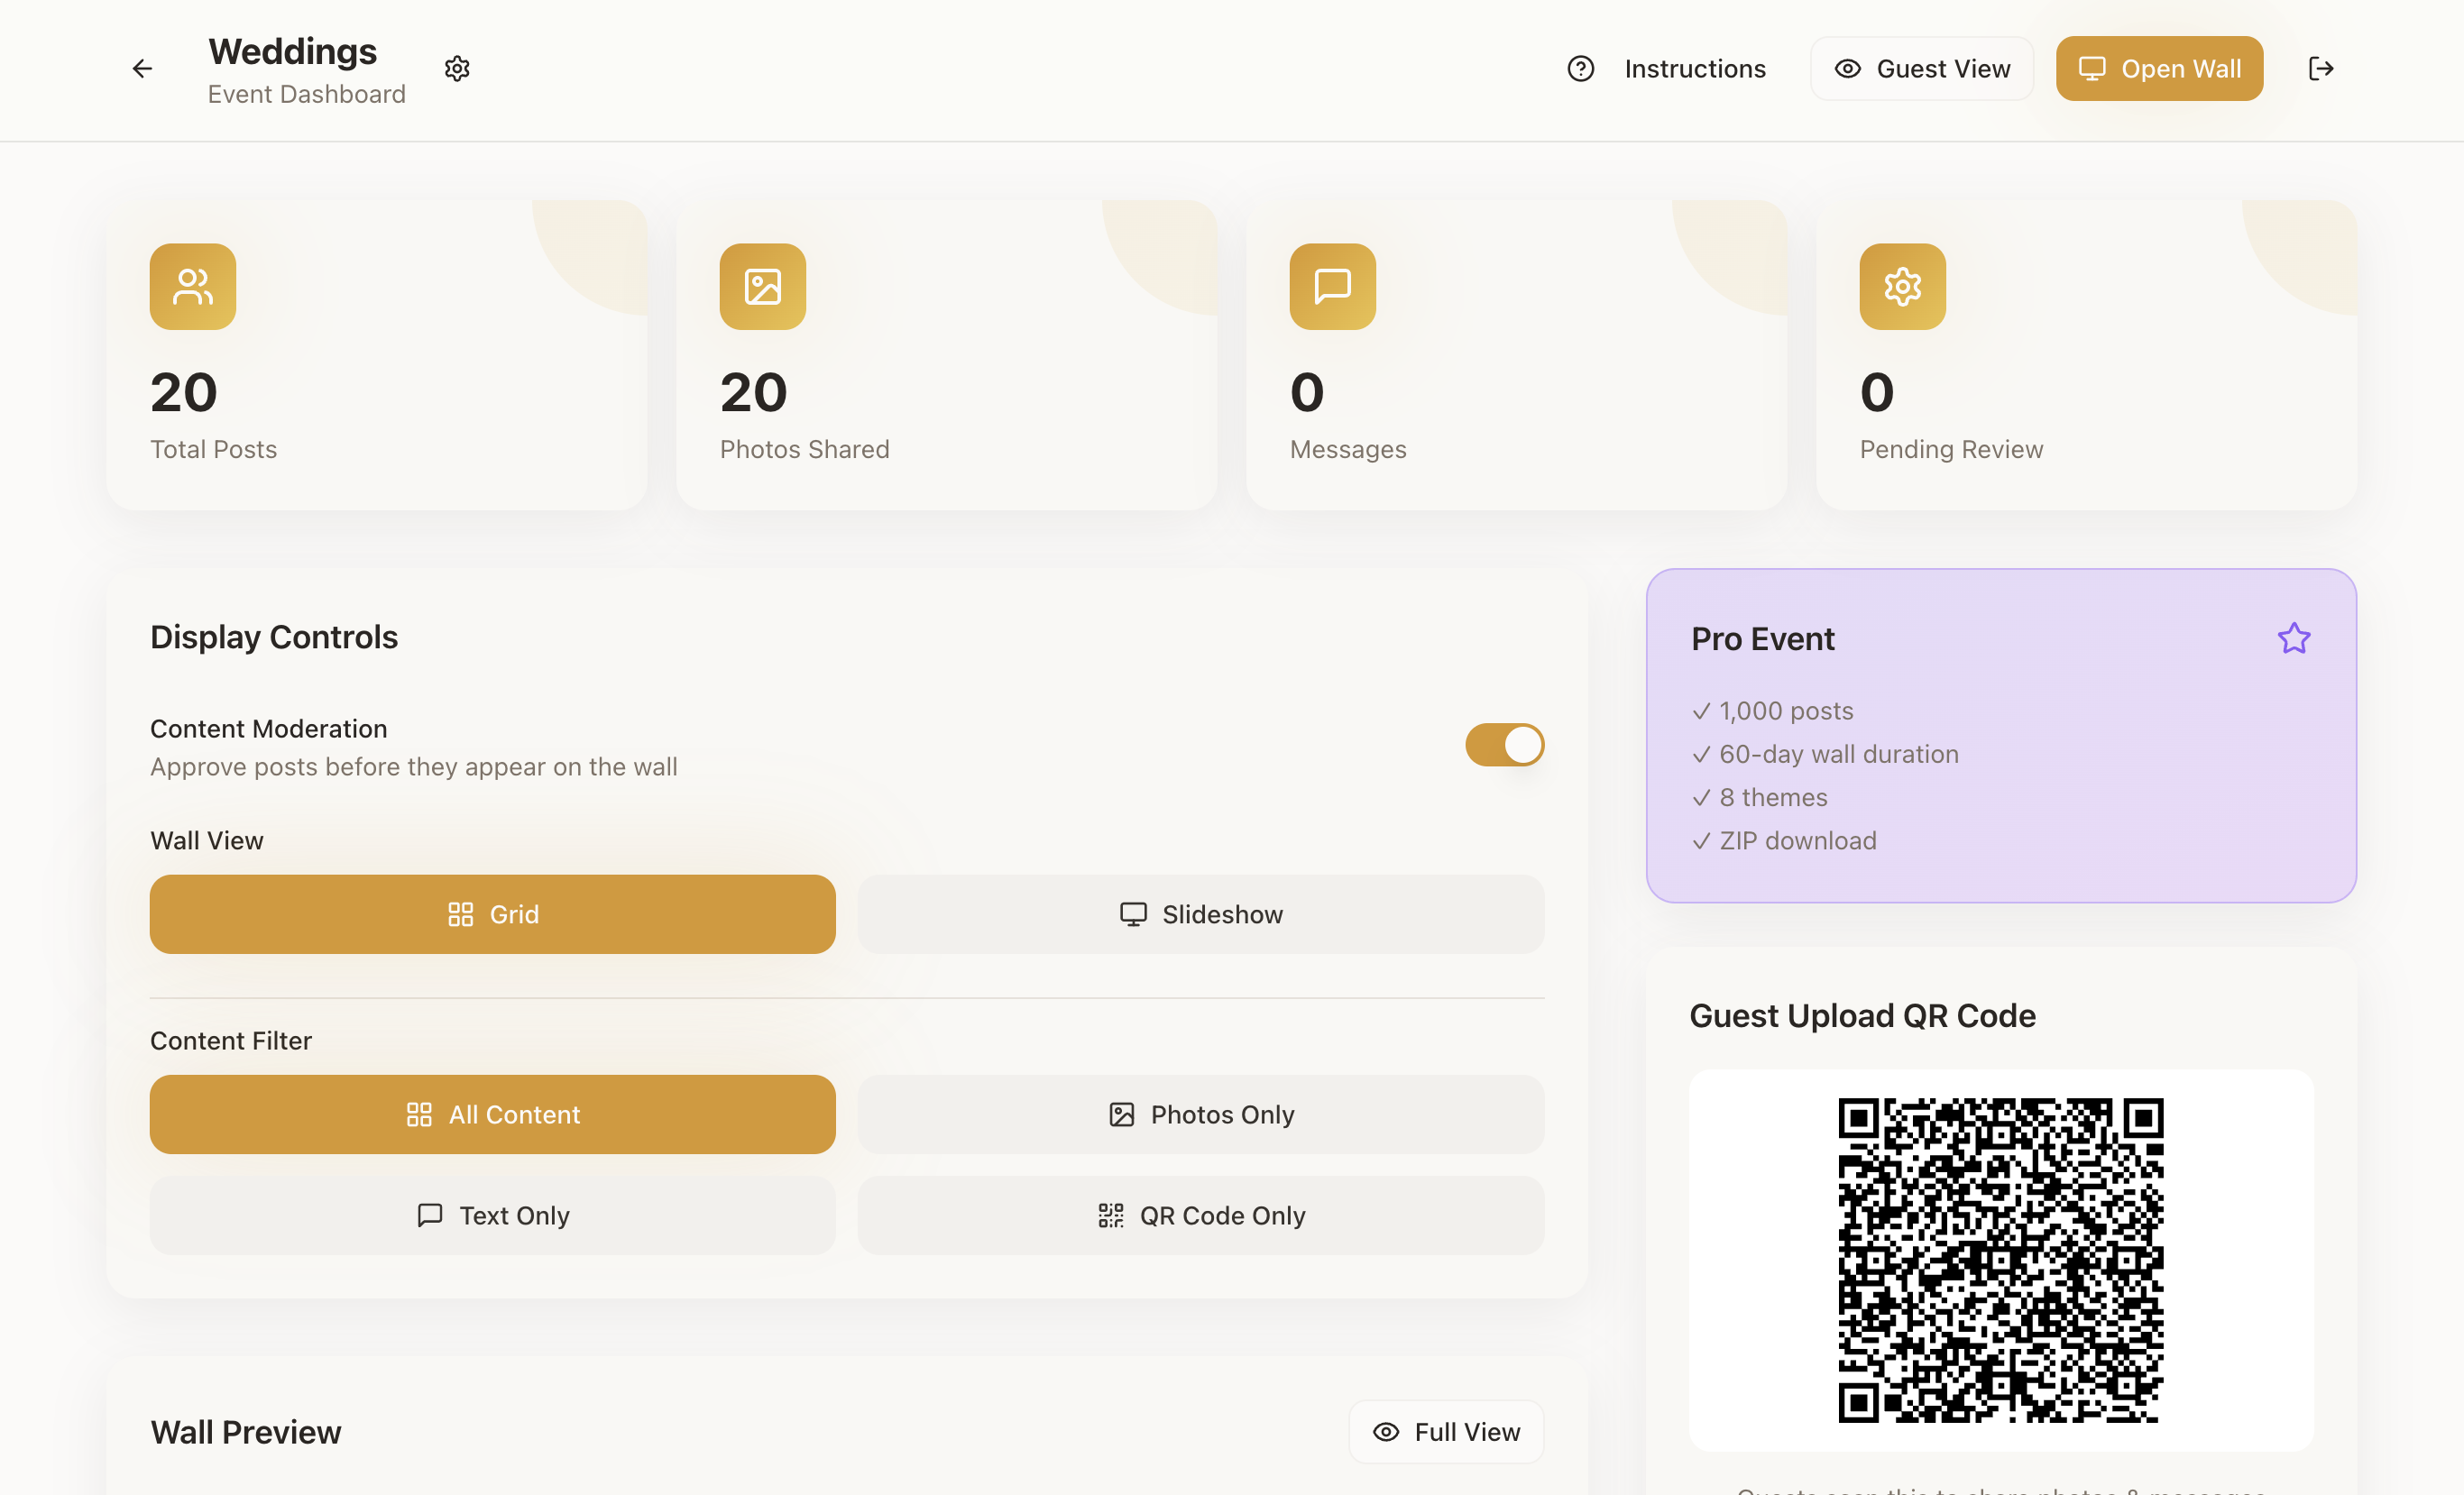
Task: Select Grid wall view
Action: (x=492, y=914)
